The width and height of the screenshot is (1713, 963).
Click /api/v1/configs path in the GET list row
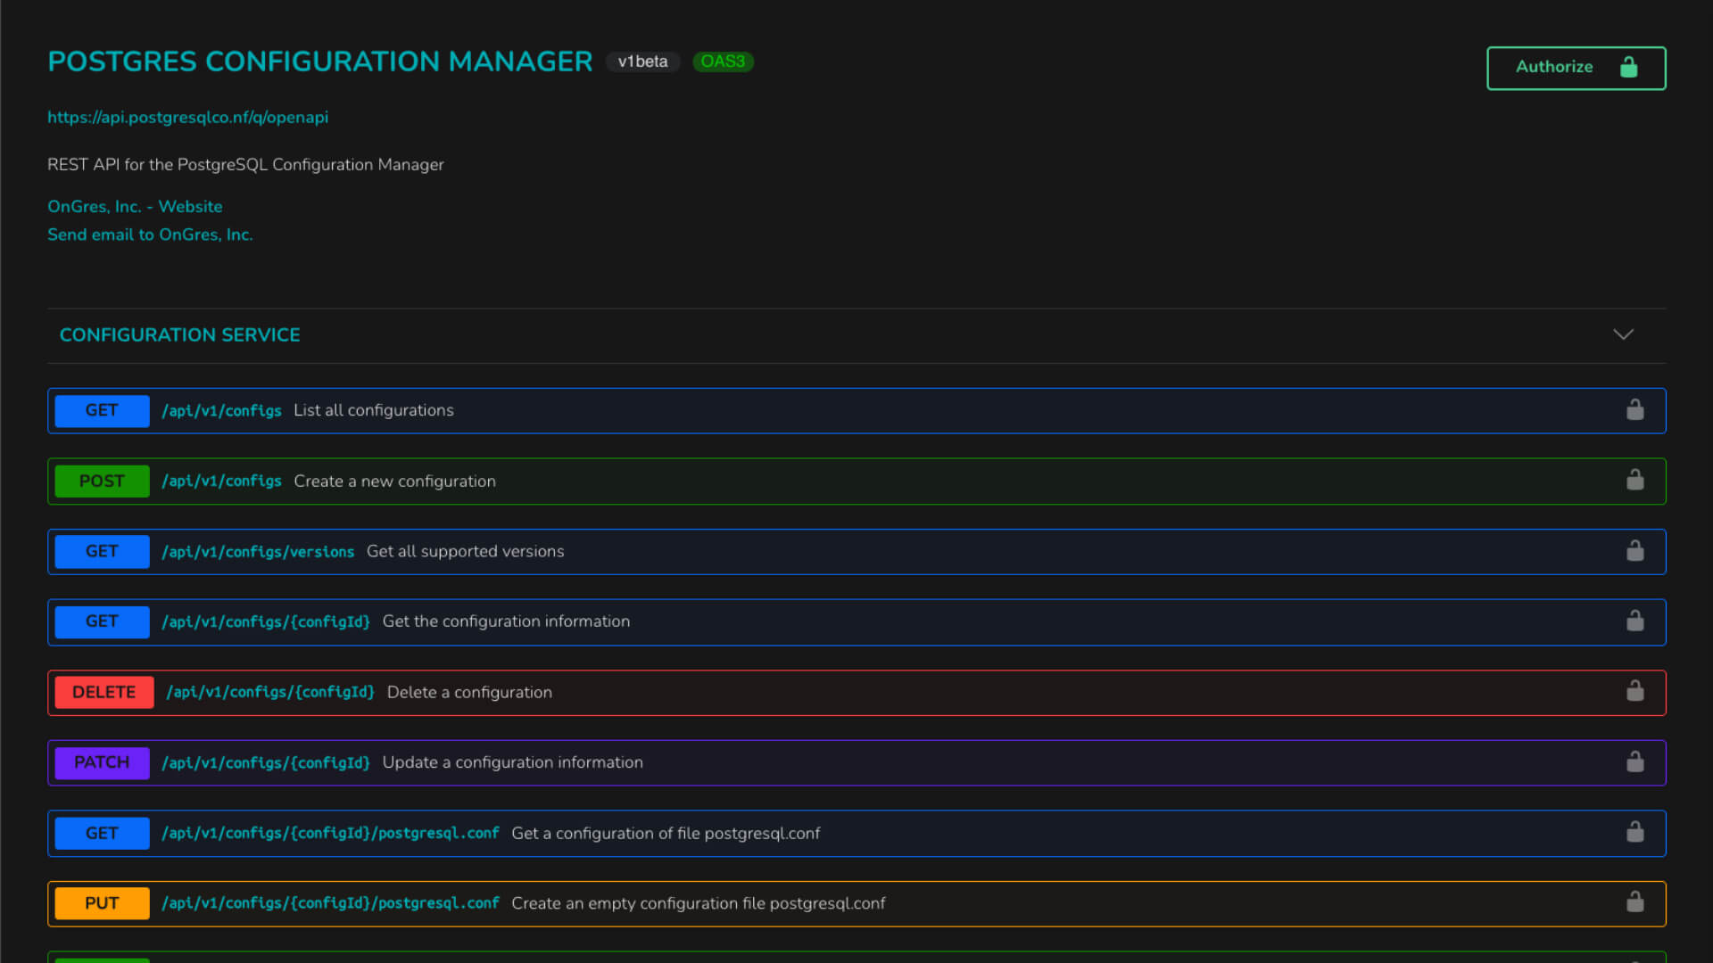221,411
